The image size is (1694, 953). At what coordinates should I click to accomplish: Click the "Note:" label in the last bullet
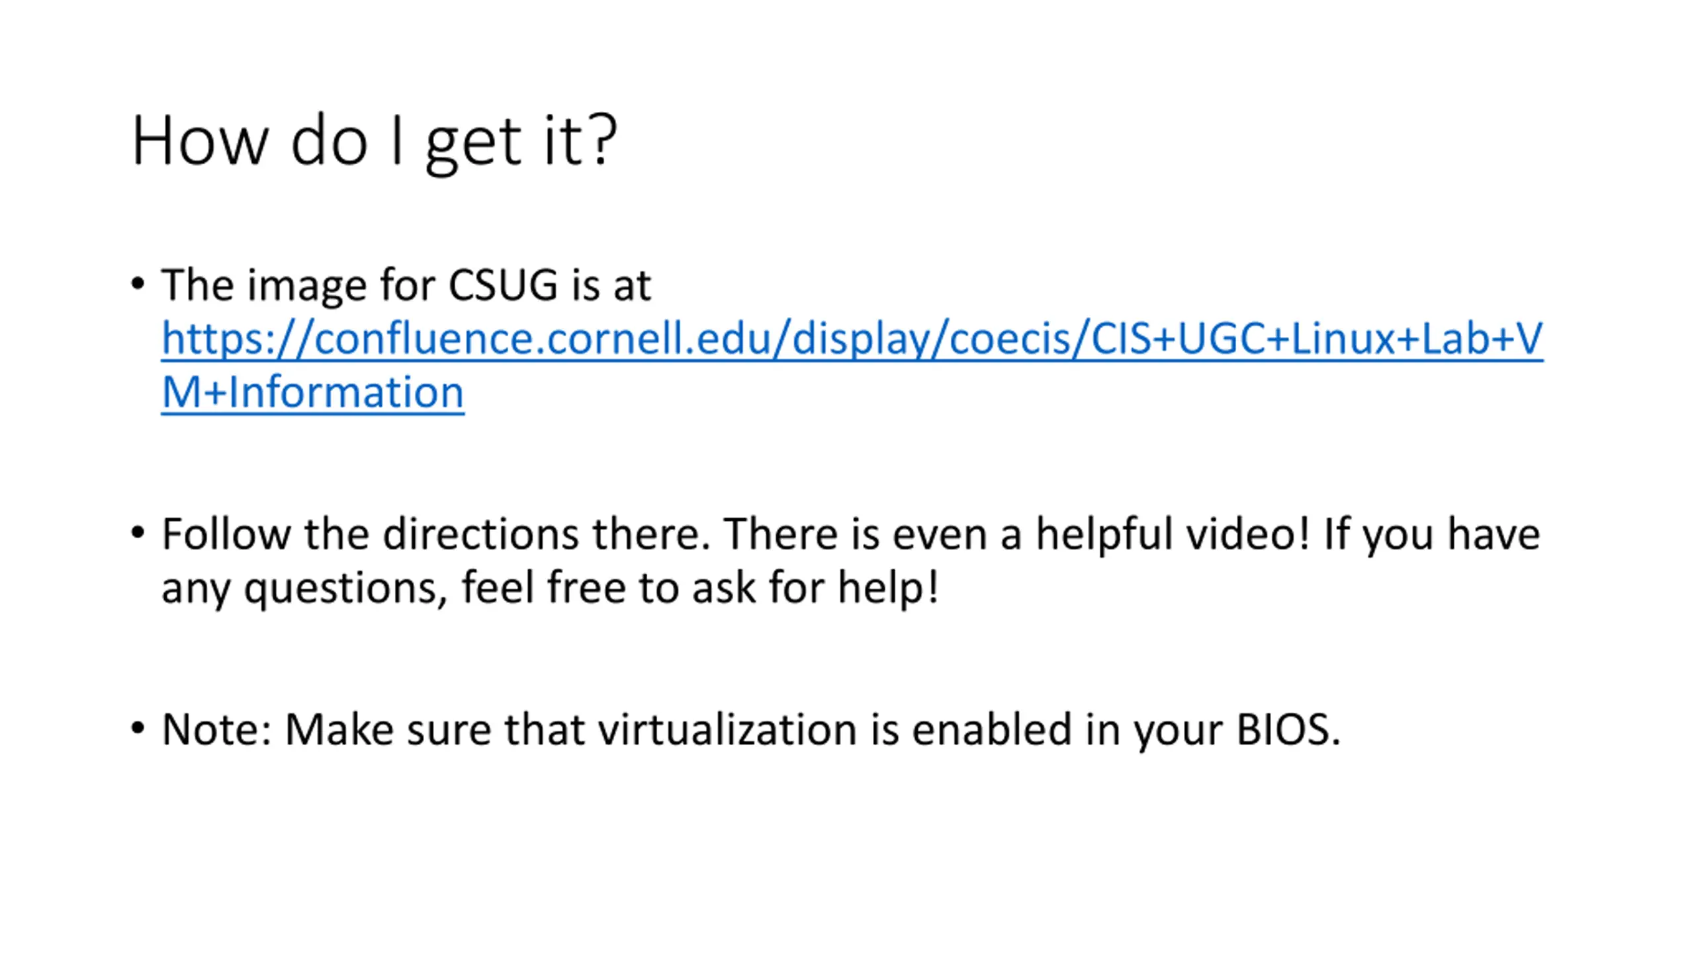point(216,729)
